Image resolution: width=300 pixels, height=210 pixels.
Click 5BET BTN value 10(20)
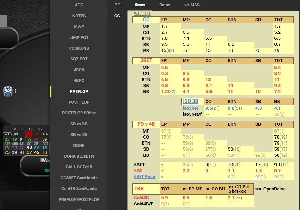point(234,165)
